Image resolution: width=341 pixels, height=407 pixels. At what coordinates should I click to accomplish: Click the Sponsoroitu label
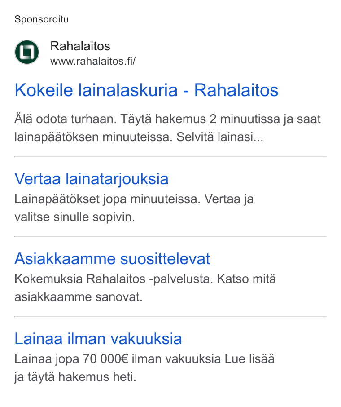pos(41,19)
